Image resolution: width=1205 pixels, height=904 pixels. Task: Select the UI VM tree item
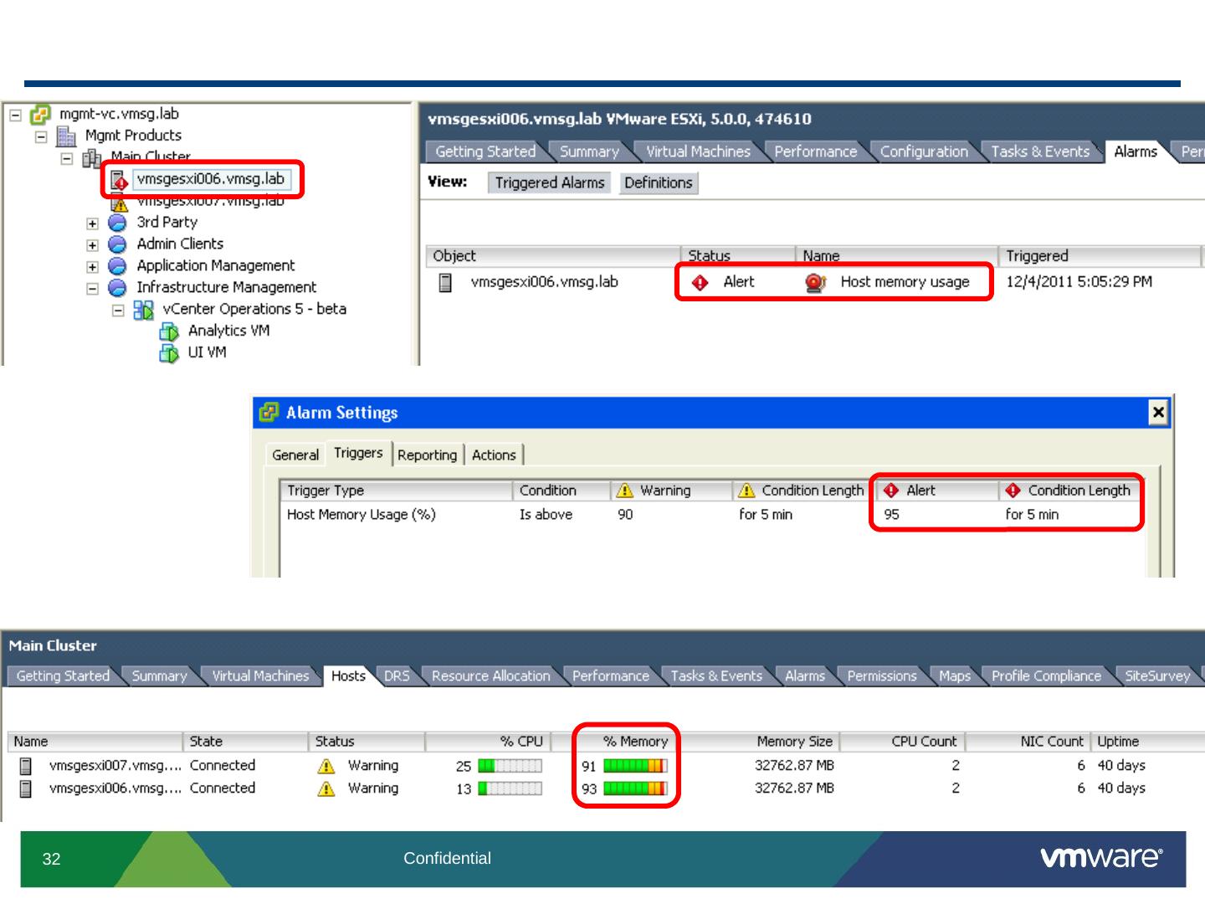click(207, 352)
